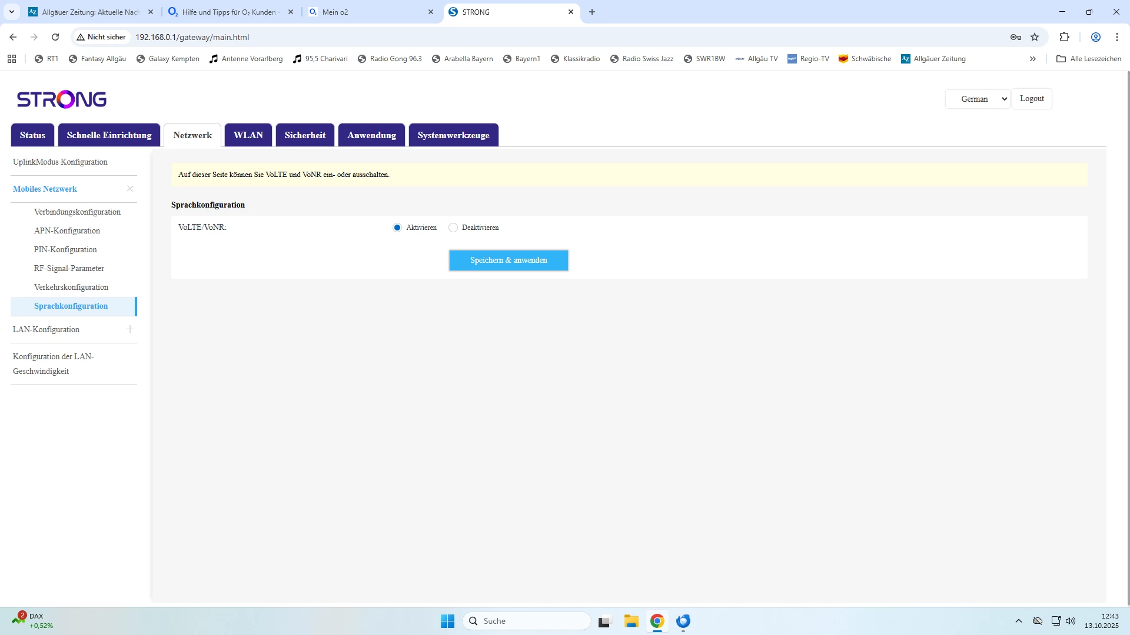Screen dimensions: 1130x635
Task: Open APN-Konfiguration in the sidebar
Action: pyautogui.click(x=67, y=230)
